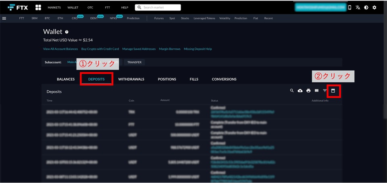Image resolution: width=387 pixels, height=183 pixels.
Task: Switch to the CONVERSIONS tab
Action: [x=224, y=79]
